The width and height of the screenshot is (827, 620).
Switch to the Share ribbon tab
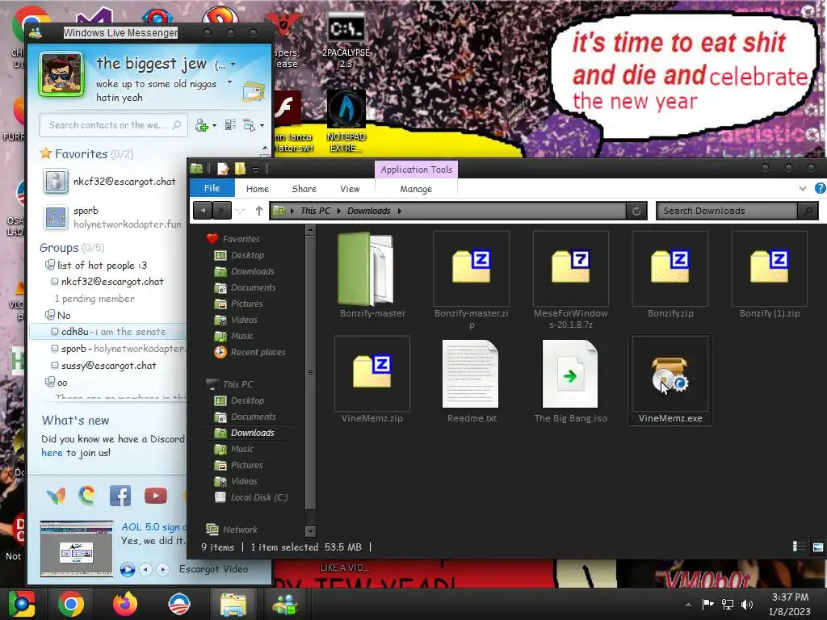[304, 189]
